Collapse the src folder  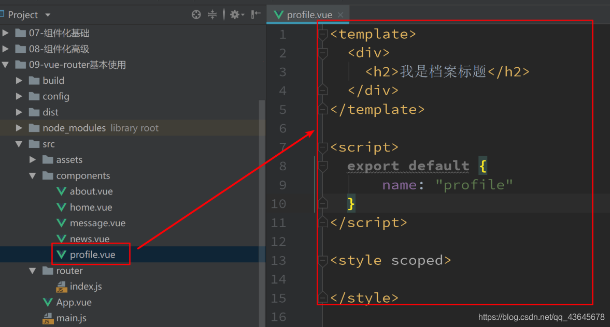click(19, 144)
